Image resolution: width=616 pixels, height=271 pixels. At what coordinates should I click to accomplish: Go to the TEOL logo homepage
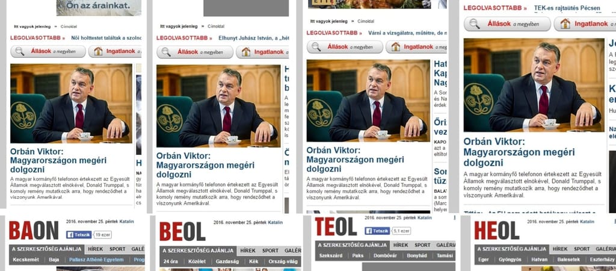pos(336,226)
